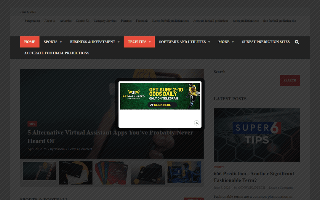Open the 666 Prediction article title
This screenshot has height=200, width=320.
click(x=254, y=177)
